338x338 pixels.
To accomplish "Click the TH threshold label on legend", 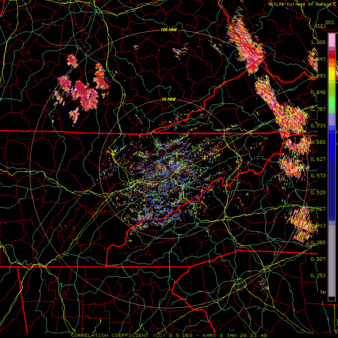I will pyautogui.click(x=323, y=293).
